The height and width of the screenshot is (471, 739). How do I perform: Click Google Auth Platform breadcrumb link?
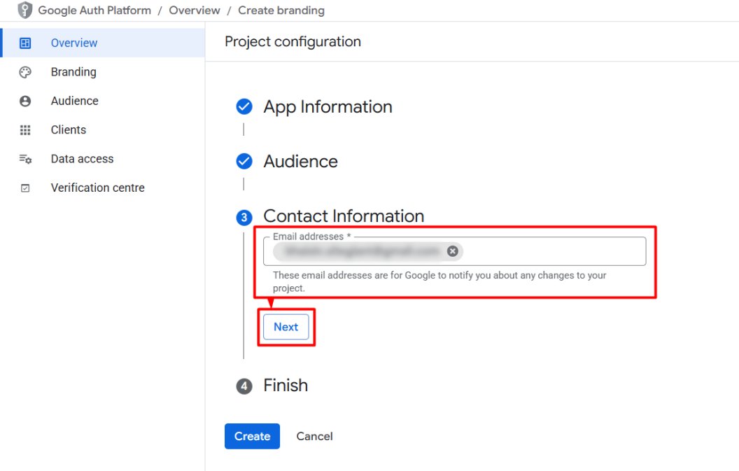(x=94, y=10)
